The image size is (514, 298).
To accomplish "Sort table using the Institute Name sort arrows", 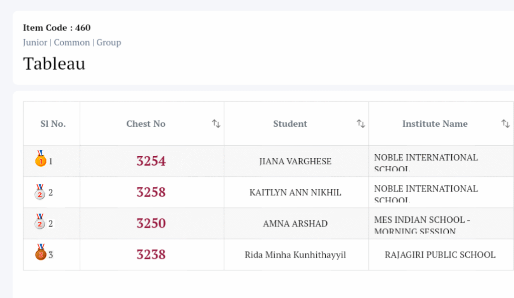I will (x=505, y=124).
